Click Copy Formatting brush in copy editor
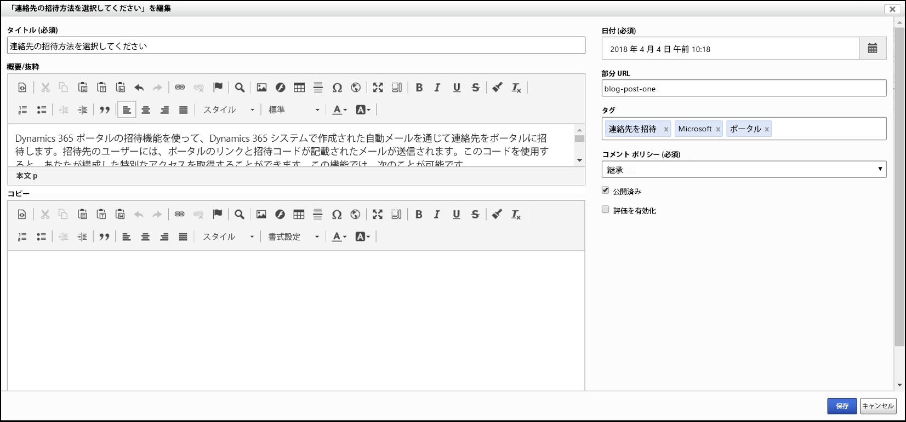The width and height of the screenshot is (906, 422). (497, 215)
